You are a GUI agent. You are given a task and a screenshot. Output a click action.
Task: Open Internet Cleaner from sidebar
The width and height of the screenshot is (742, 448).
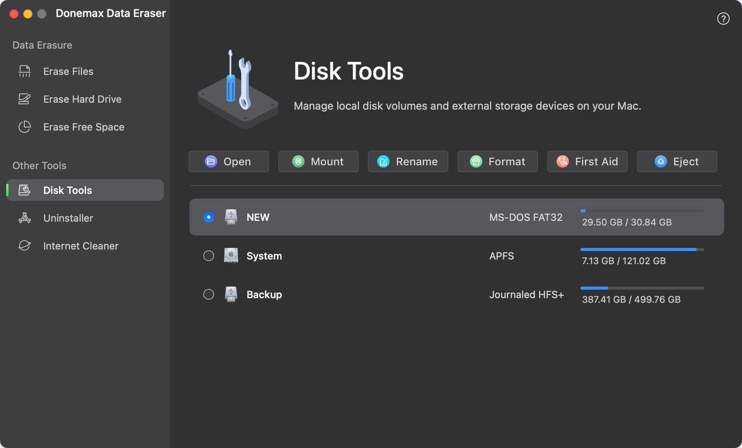tap(85, 246)
